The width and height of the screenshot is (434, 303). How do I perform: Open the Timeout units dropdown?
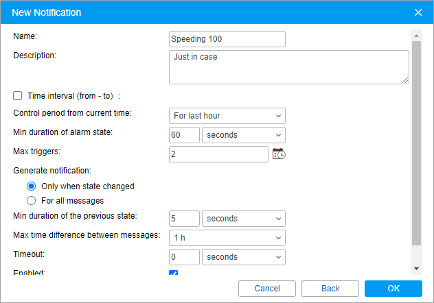[x=244, y=257]
